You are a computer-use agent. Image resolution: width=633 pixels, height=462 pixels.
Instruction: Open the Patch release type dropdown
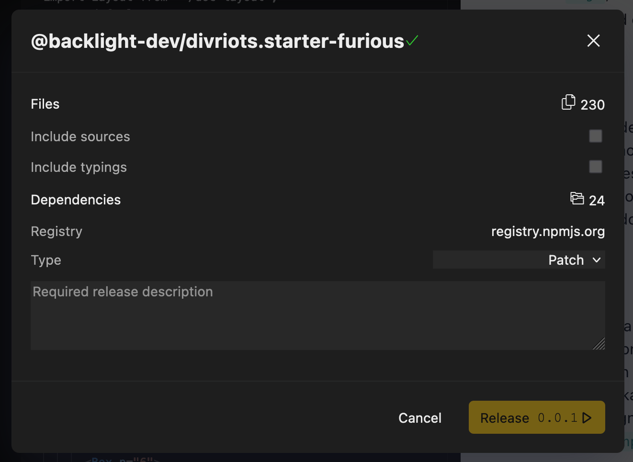click(x=519, y=260)
